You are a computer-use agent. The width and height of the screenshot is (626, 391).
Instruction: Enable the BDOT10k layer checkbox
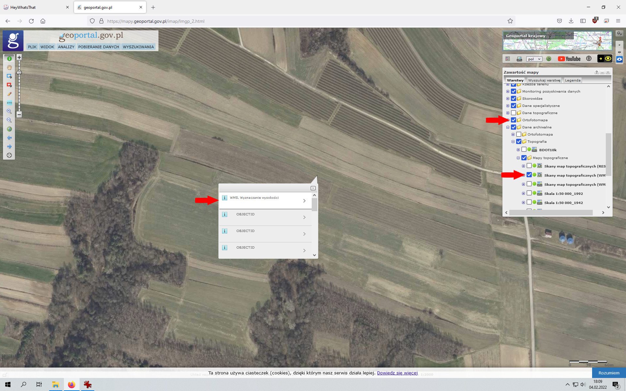524,150
